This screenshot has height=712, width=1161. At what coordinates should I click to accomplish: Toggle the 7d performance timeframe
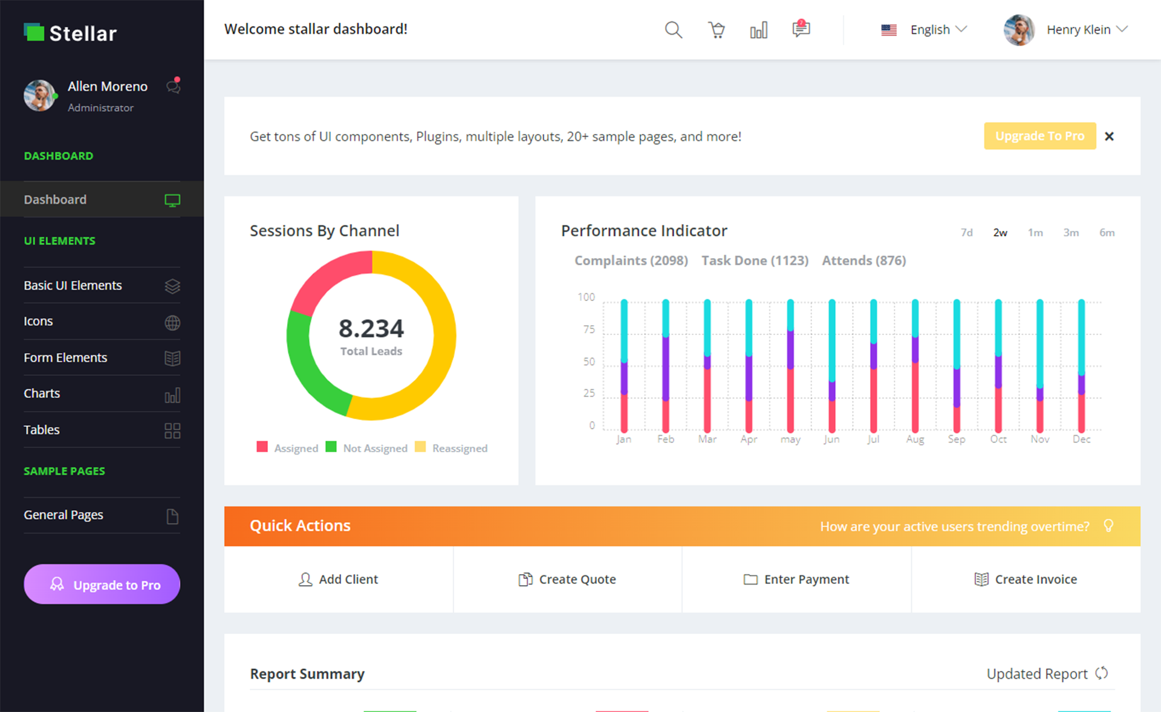965,232
